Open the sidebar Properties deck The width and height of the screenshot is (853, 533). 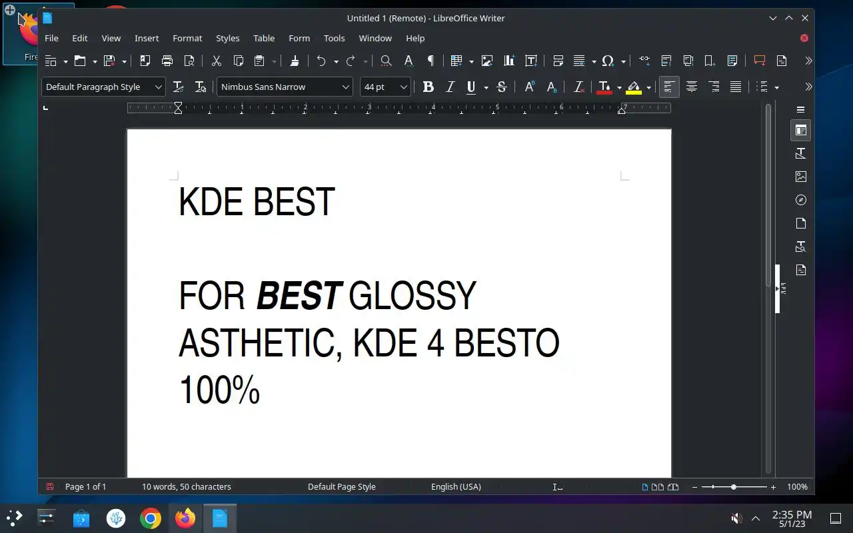(x=800, y=131)
